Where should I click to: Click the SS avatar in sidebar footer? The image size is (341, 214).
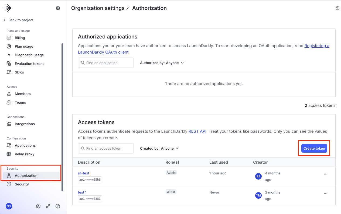click(x=9, y=206)
